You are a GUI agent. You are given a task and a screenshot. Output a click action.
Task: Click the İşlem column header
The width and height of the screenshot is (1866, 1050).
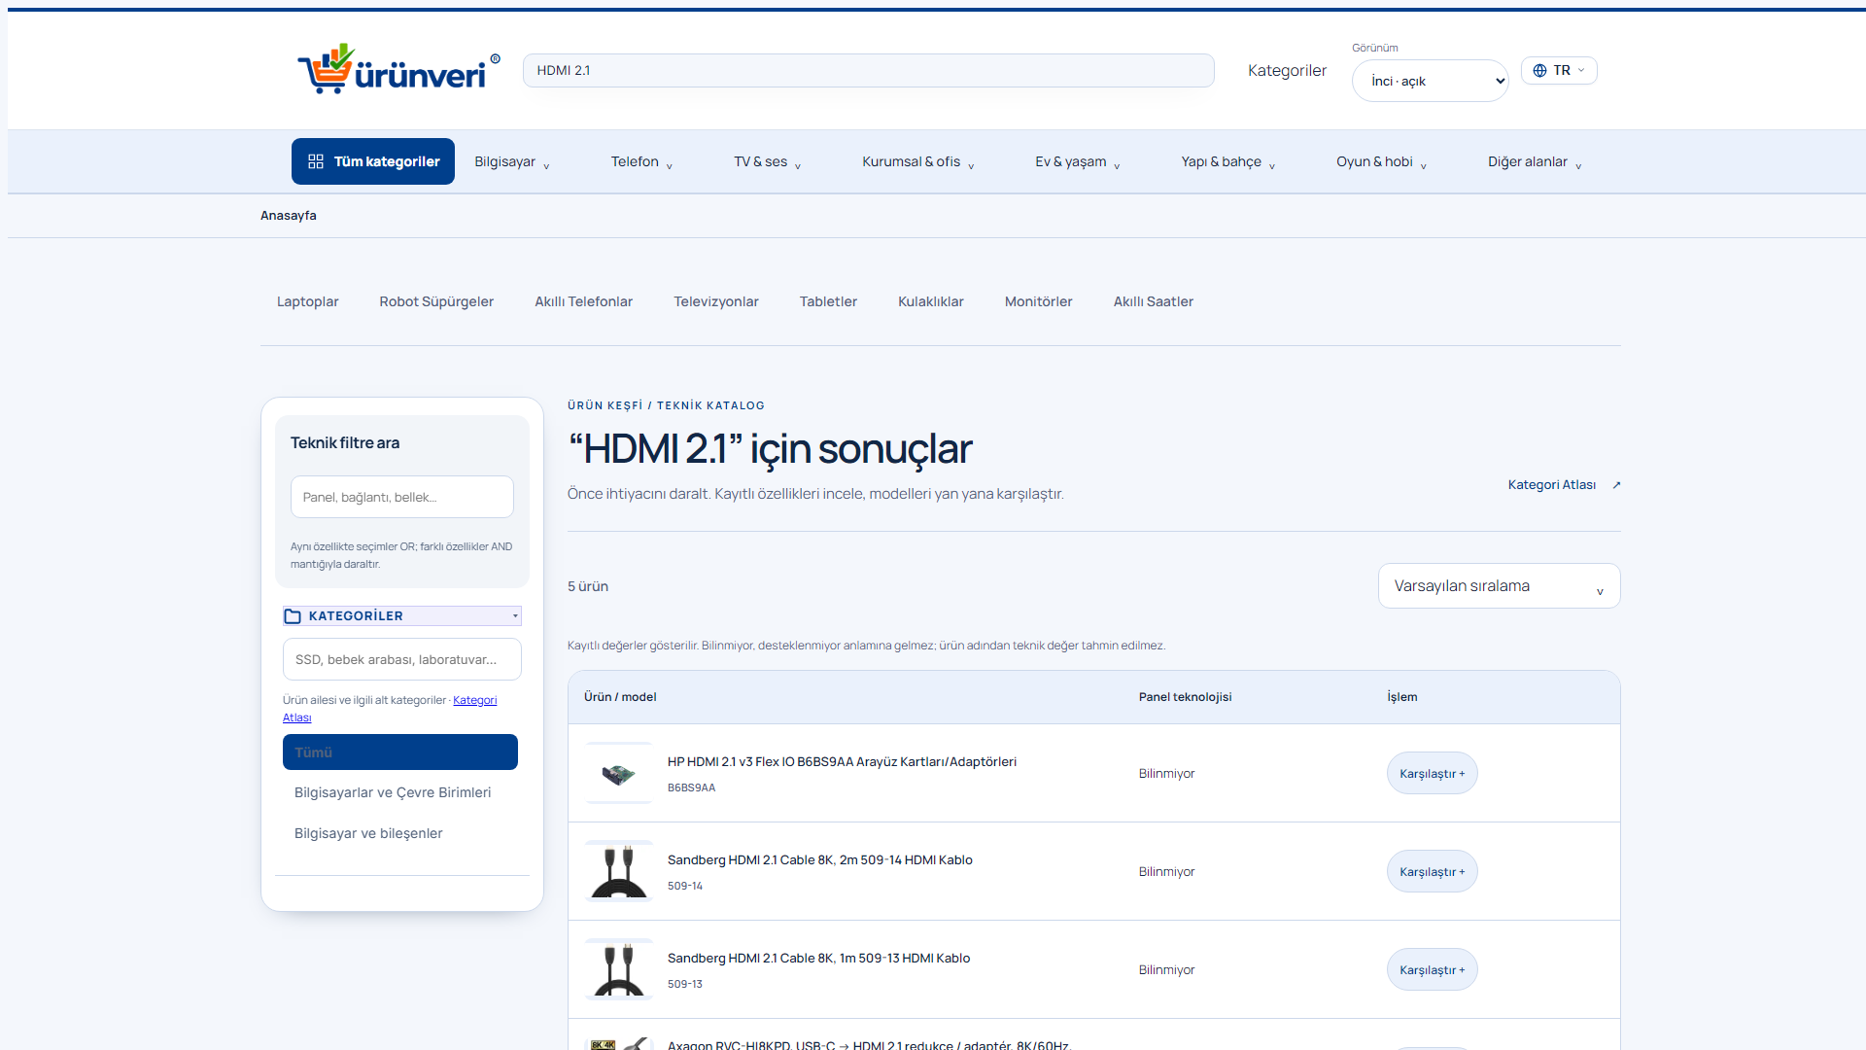coord(1401,697)
